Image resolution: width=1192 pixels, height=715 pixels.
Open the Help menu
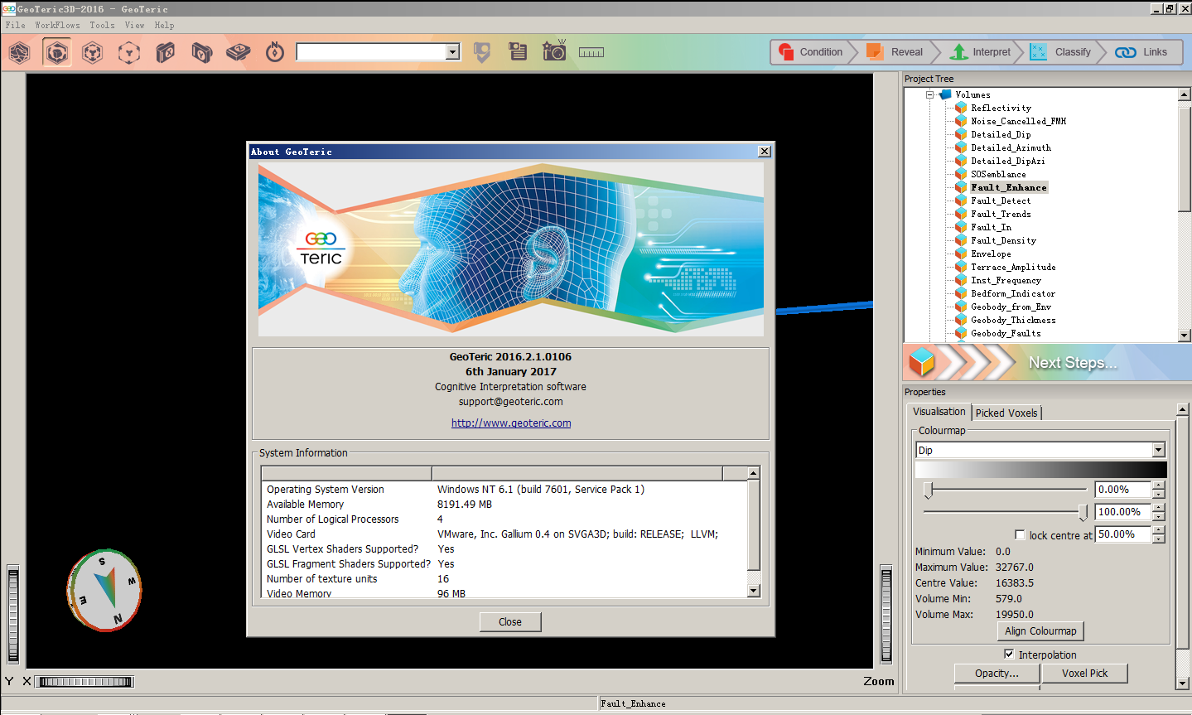coord(164,26)
